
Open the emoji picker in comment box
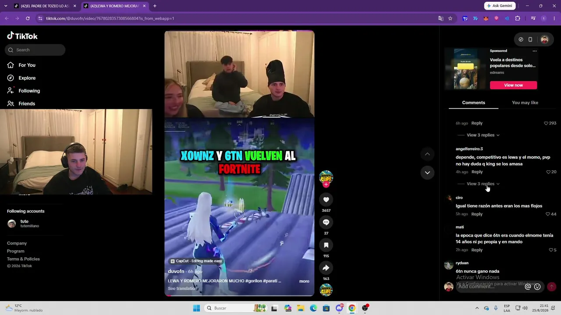point(537,287)
